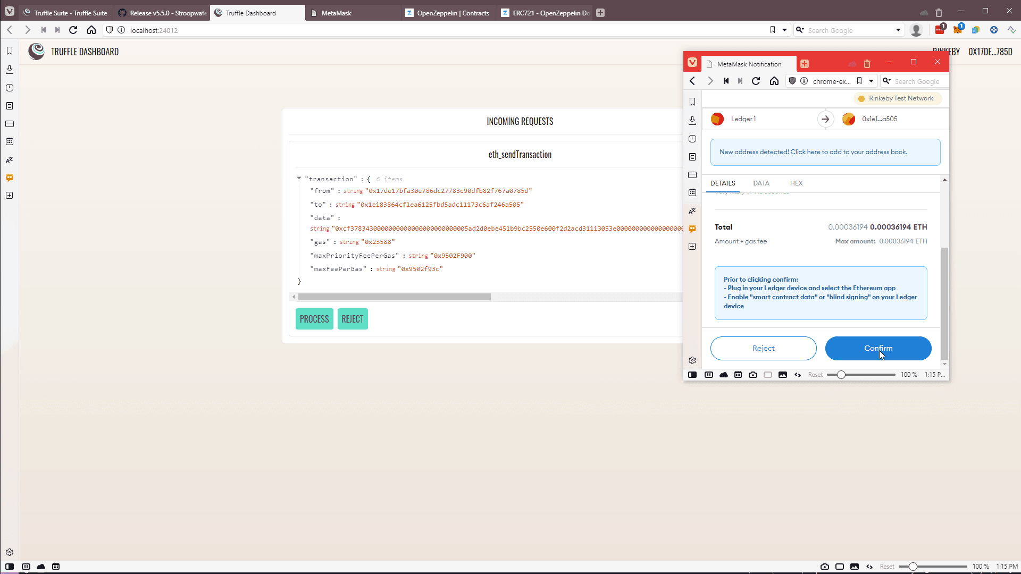Reset zoom in main window status bar

coord(886,567)
